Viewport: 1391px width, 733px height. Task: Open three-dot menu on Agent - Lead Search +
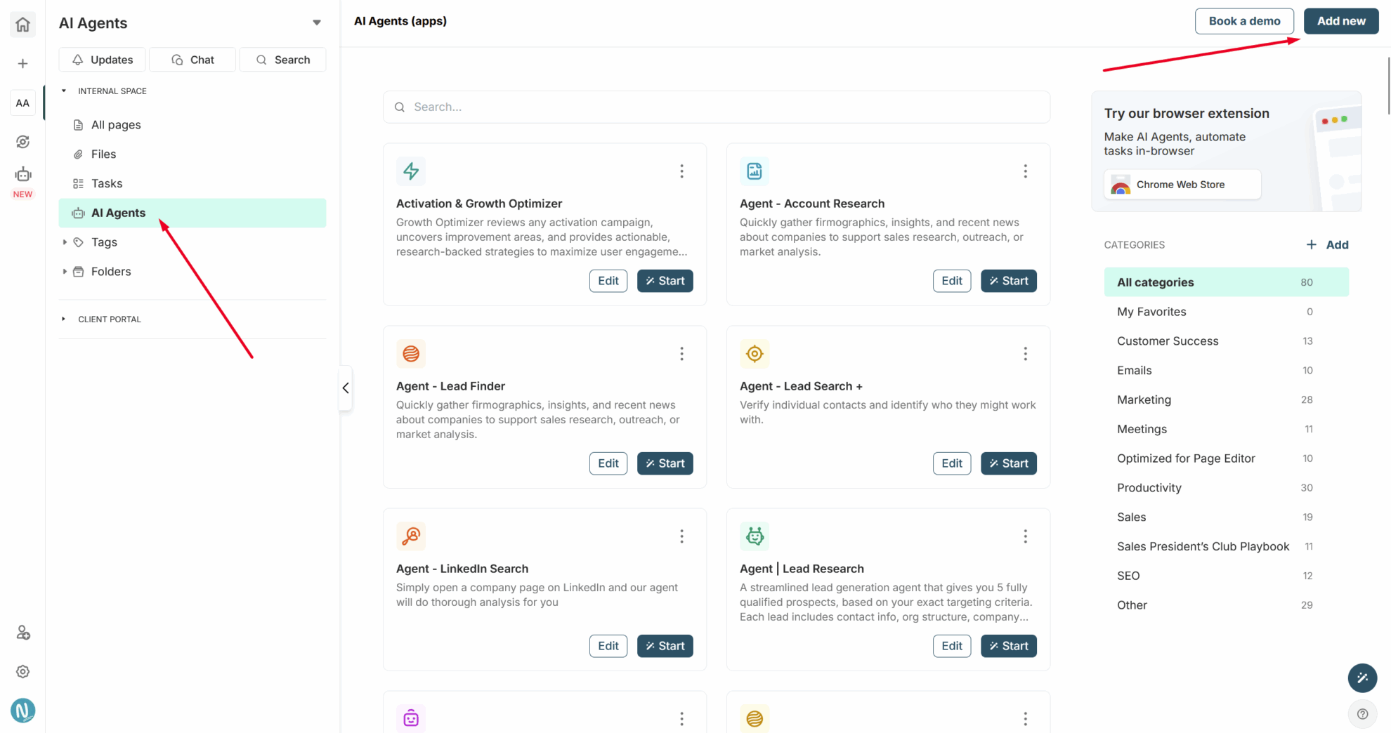click(1025, 354)
